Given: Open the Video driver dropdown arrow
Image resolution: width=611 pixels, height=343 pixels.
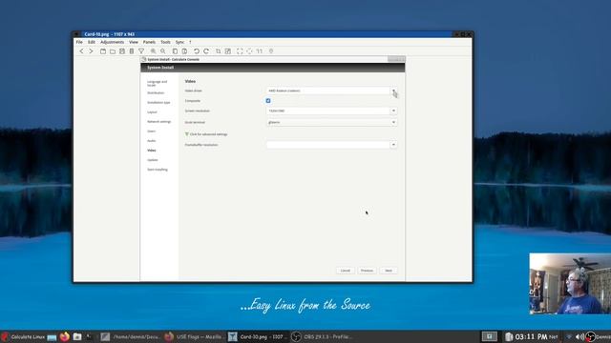Looking at the screenshot, I should click(393, 91).
